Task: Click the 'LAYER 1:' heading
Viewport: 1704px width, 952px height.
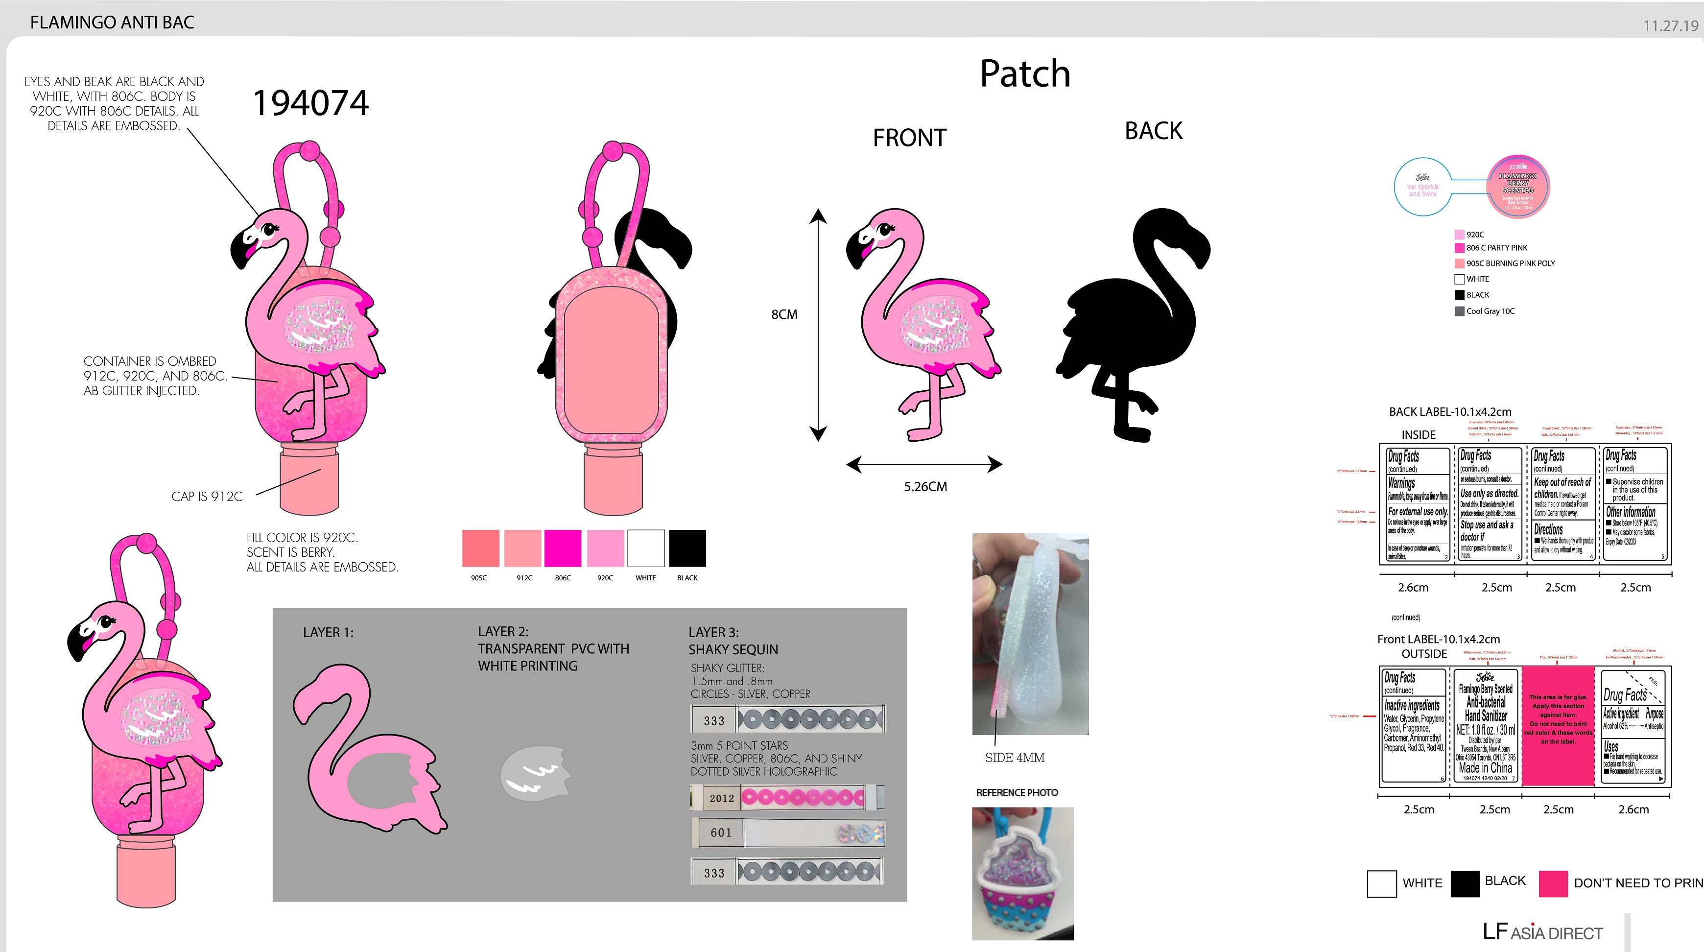Action: tap(328, 632)
